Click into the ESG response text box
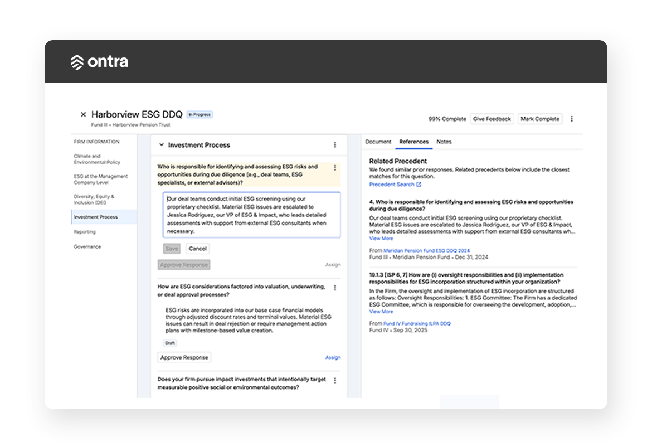 coord(251,215)
